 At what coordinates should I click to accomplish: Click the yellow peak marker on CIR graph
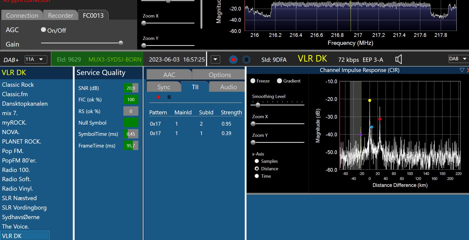click(370, 100)
